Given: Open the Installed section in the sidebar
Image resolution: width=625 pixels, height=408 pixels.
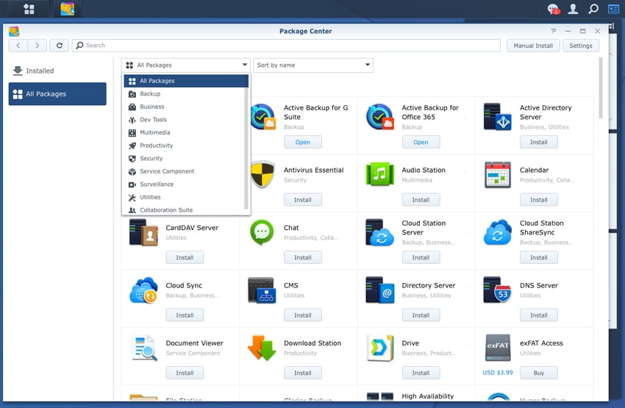Looking at the screenshot, I should click(57, 71).
